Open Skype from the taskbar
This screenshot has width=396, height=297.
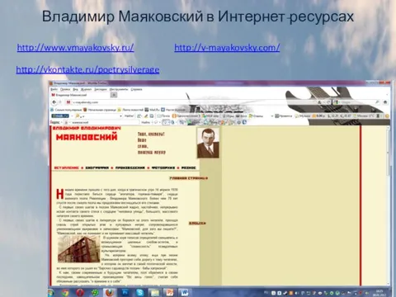(139, 292)
